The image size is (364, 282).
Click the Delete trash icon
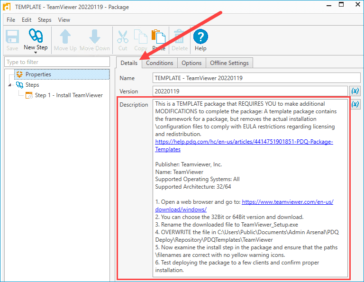179,36
